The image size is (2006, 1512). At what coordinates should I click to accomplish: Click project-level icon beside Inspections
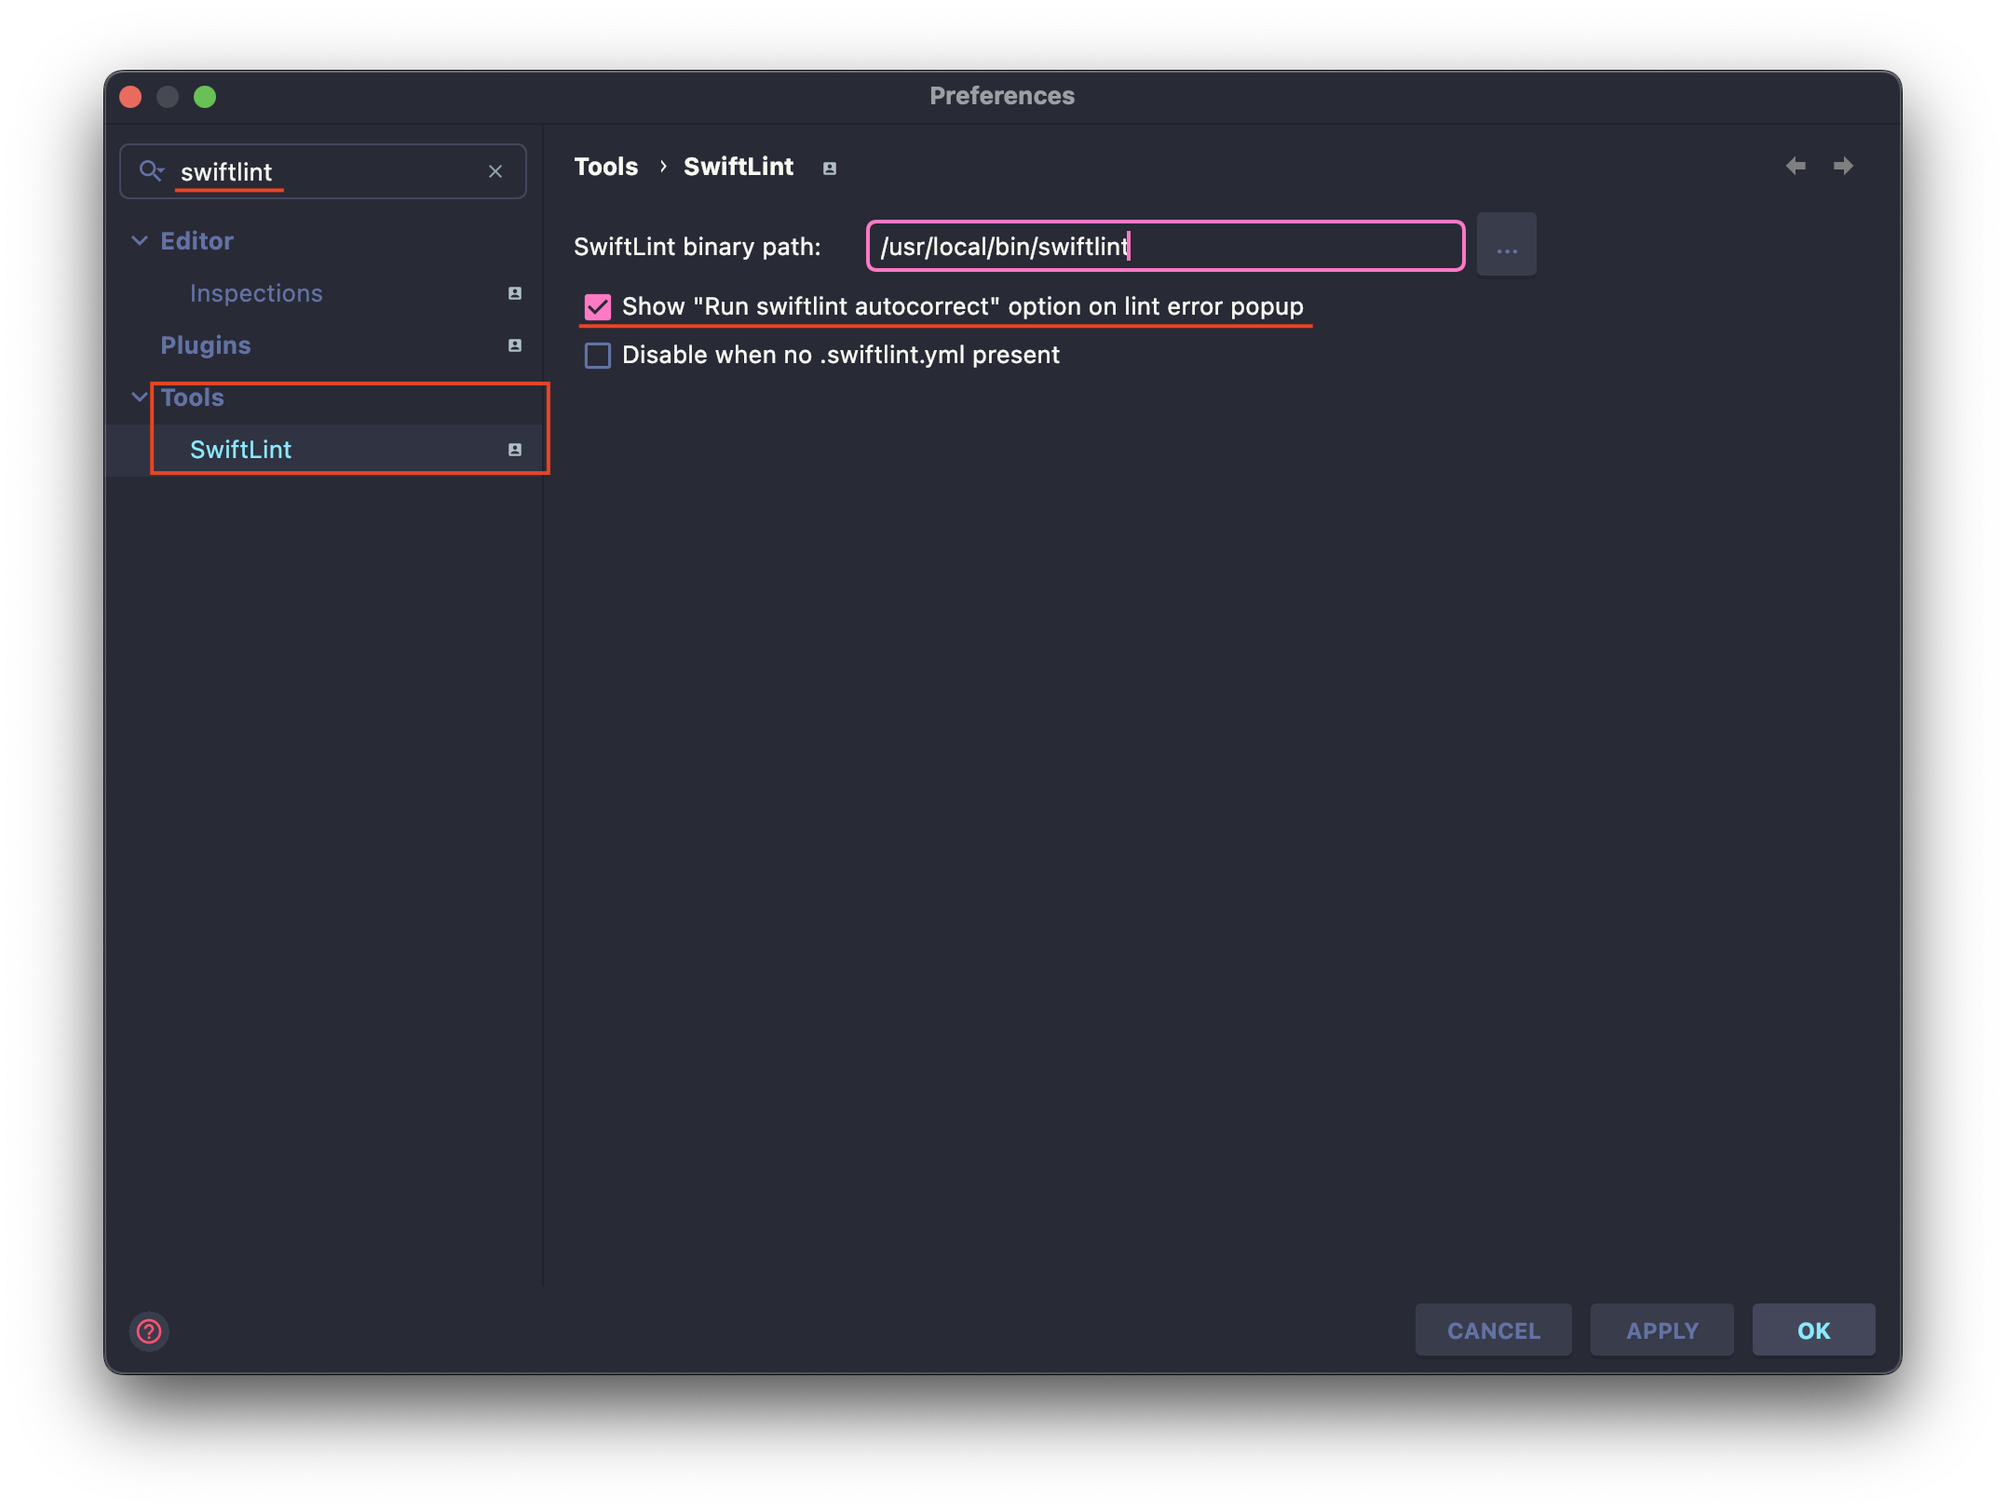515,293
